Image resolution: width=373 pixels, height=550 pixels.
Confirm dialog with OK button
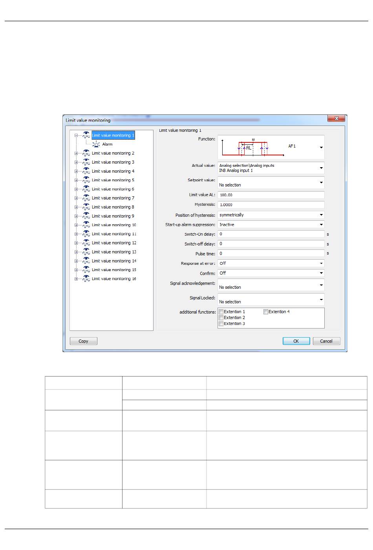(x=296, y=341)
